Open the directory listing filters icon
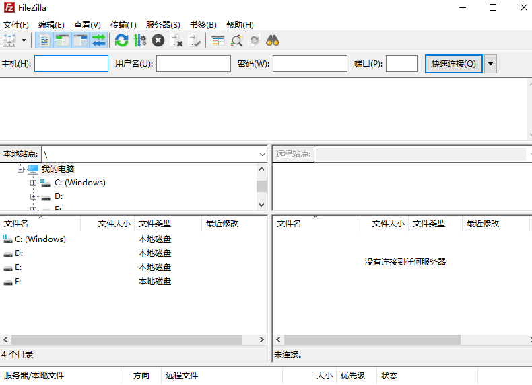This screenshot has width=532, height=385. point(218,40)
